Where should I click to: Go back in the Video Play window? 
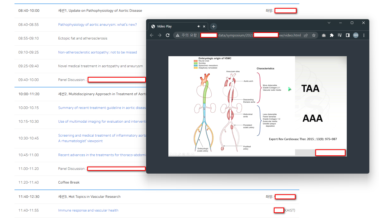pos(152,35)
